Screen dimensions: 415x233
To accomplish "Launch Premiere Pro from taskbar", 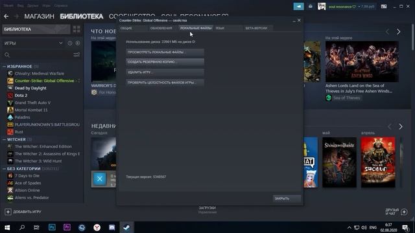I will 67,227.
